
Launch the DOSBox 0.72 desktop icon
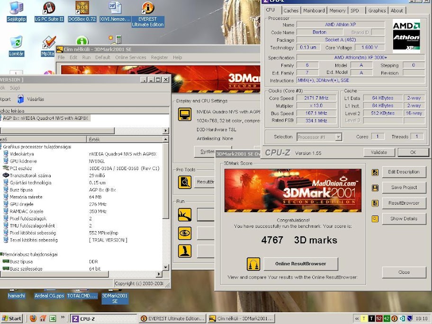pos(82,11)
